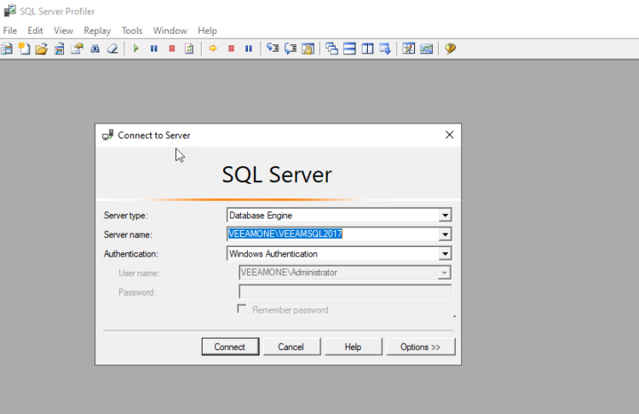Expand dialog with Options >> button
This screenshot has width=639, height=414.
click(420, 347)
